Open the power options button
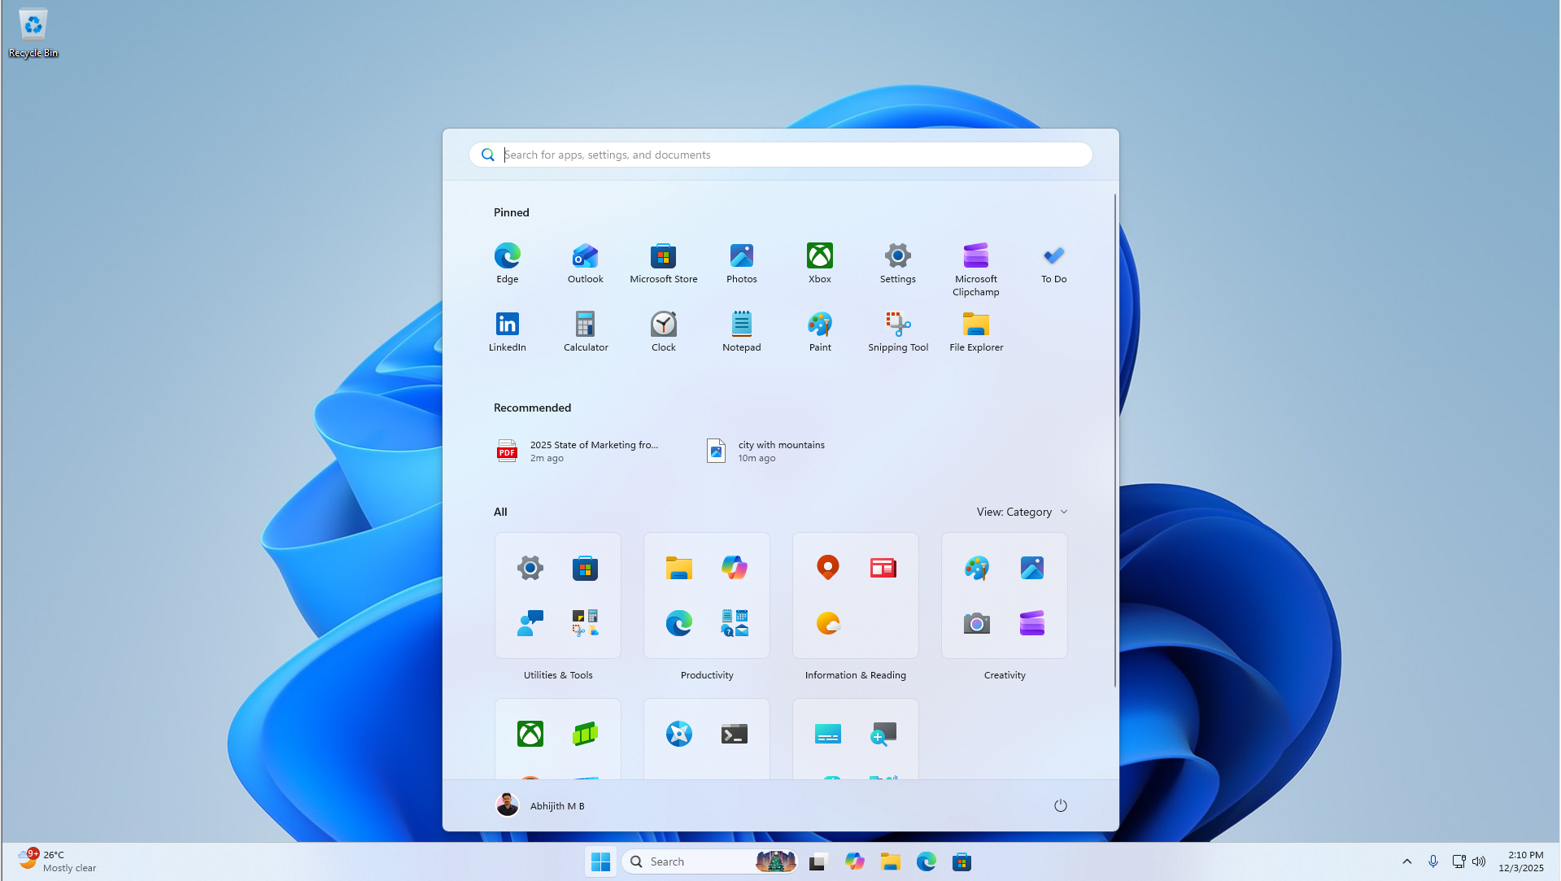The width and height of the screenshot is (1561, 881). coord(1060,805)
